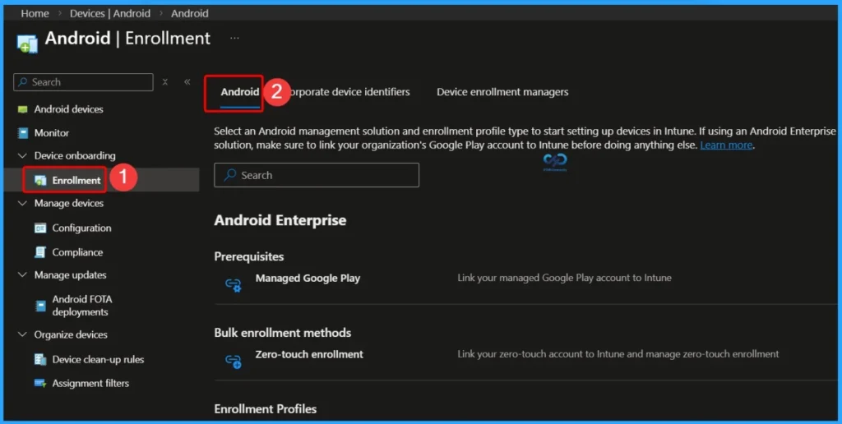The width and height of the screenshot is (842, 424).
Task: Open the Learn more link
Action: point(726,145)
